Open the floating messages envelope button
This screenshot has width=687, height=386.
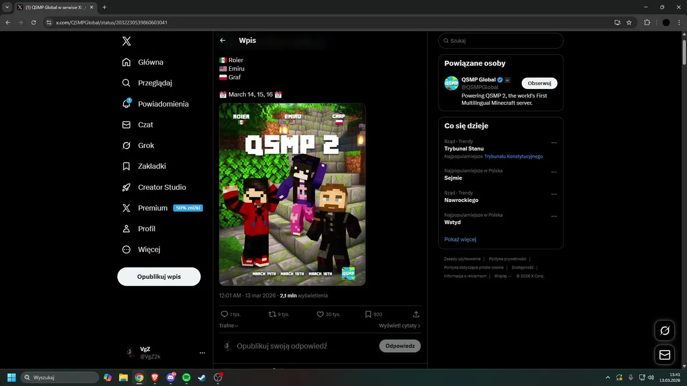[665, 355]
